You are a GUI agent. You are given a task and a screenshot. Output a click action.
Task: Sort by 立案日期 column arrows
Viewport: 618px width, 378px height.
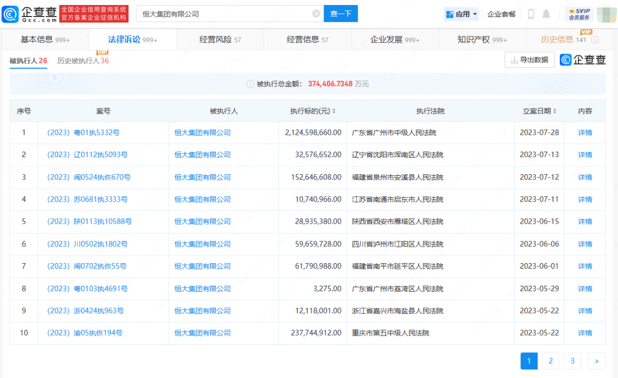pyautogui.click(x=554, y=112)
